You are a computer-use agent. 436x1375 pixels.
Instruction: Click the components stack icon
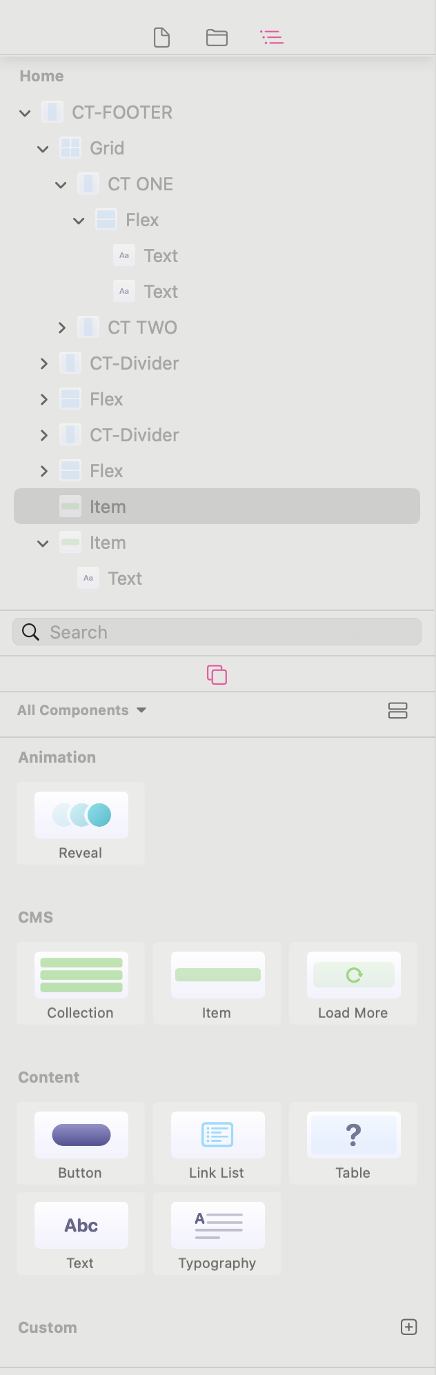click(217, 674)
